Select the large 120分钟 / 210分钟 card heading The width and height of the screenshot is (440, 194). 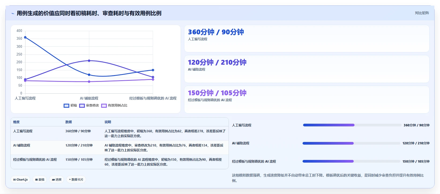click(217, 62)
